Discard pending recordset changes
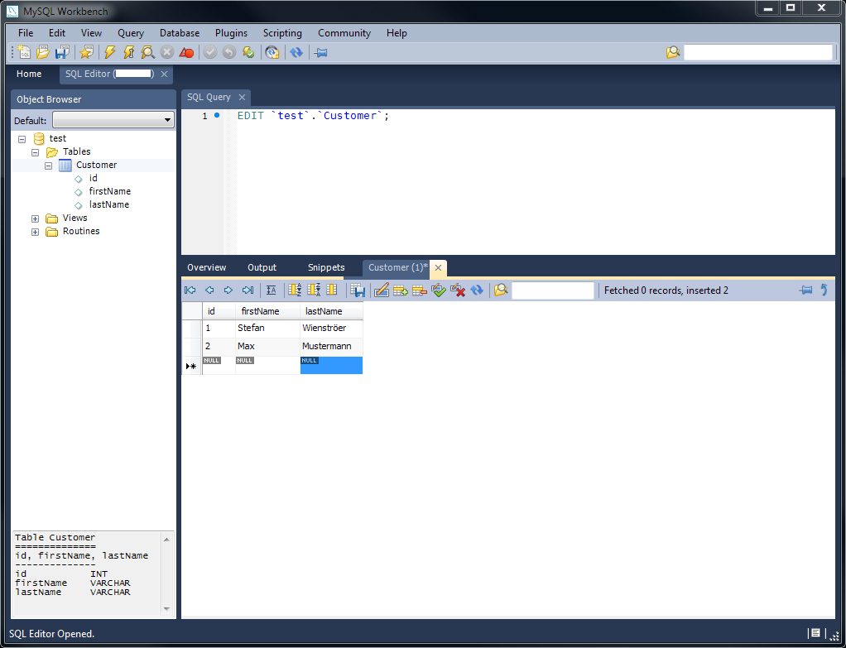846x648 pixels. coord(458,290)
